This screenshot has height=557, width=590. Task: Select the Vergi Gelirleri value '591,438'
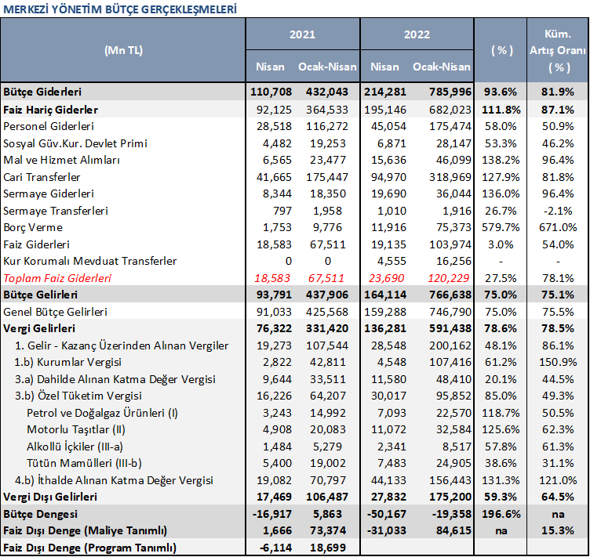[450, 328]
